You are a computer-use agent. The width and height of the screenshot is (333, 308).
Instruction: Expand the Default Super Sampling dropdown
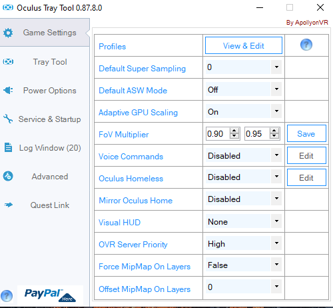click(x=276, y=67)
